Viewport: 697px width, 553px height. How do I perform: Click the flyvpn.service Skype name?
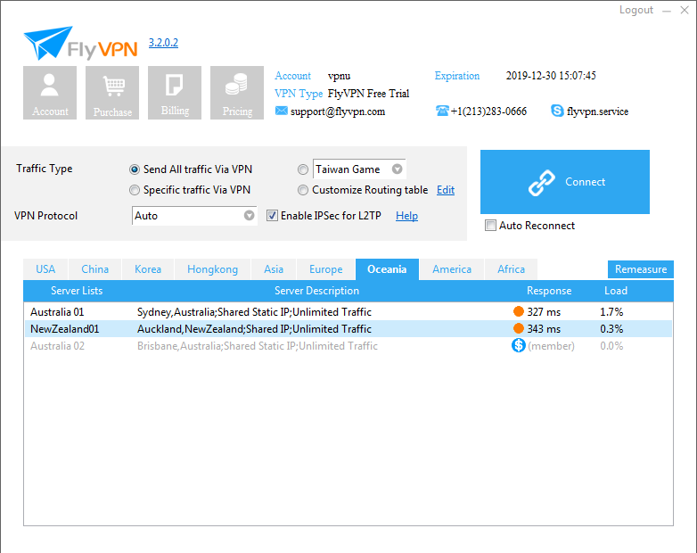[597, 111]
